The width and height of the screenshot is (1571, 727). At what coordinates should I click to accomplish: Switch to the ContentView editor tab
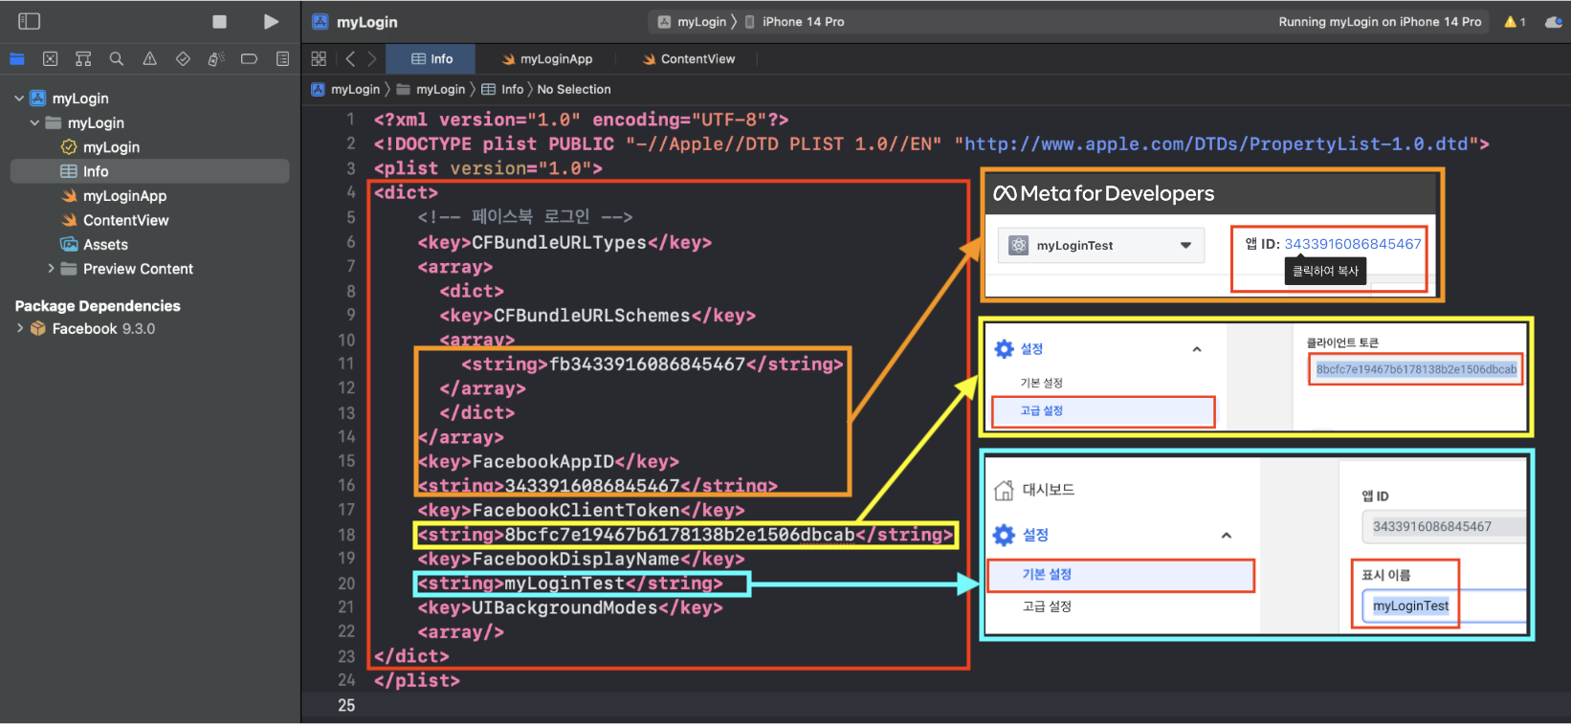[689, 59]
